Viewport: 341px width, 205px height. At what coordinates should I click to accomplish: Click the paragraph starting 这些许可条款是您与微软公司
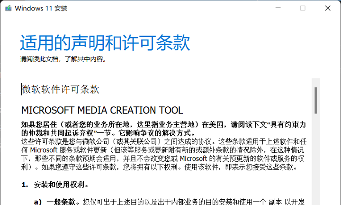(x=164, y=154)
